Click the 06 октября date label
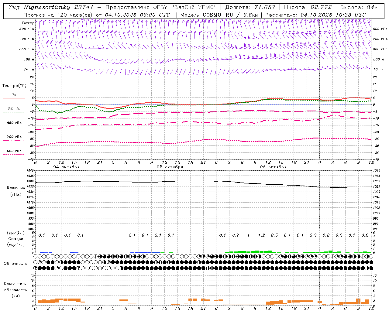389x311 pixels. pos(273,167)
